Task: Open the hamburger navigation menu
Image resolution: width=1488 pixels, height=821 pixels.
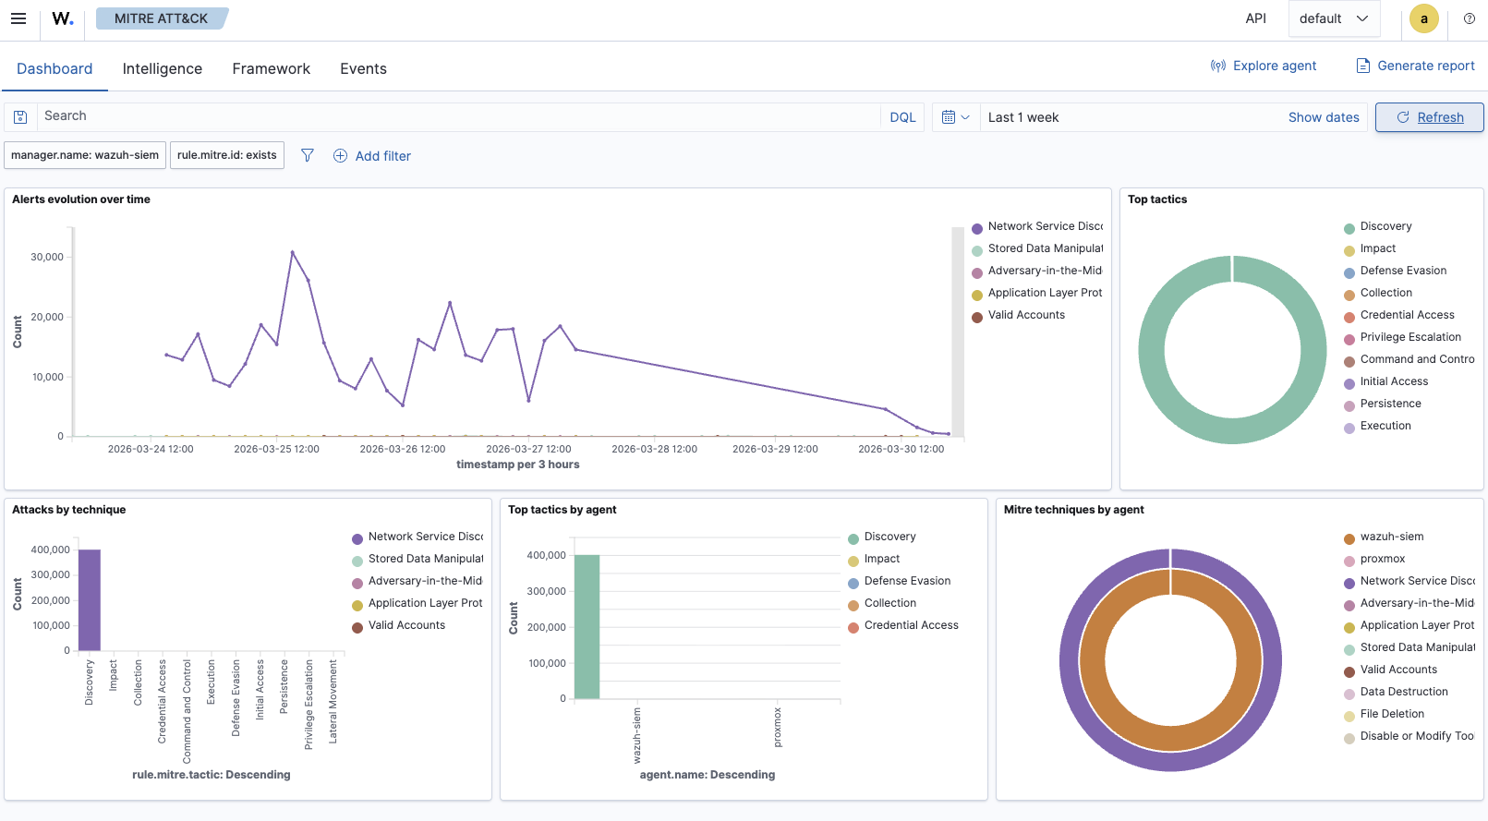Action: pyautogui.click(x=18, y=18)
